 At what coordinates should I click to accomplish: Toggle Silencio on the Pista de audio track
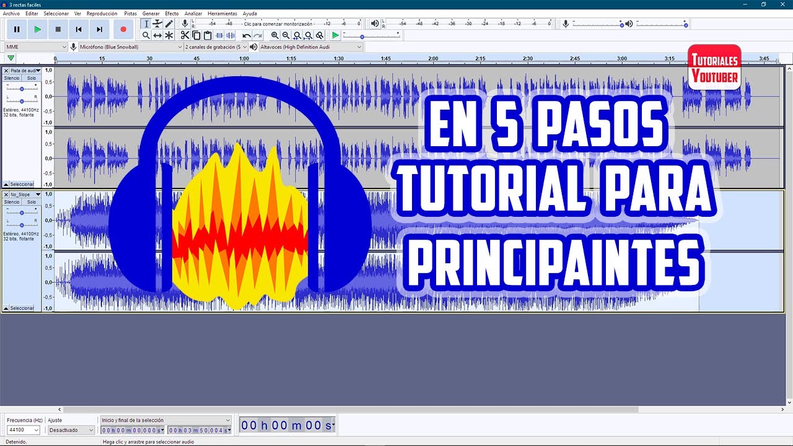point(12,78)
